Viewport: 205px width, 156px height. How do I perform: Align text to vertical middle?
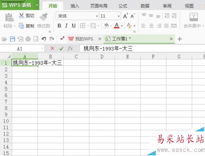[151, 16]
